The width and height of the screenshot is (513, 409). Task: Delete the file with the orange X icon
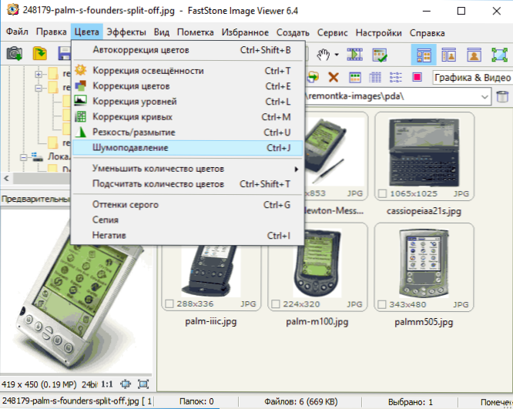[334, 78]
